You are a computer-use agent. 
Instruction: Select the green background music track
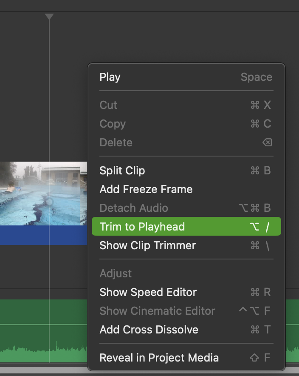point(44,331)
